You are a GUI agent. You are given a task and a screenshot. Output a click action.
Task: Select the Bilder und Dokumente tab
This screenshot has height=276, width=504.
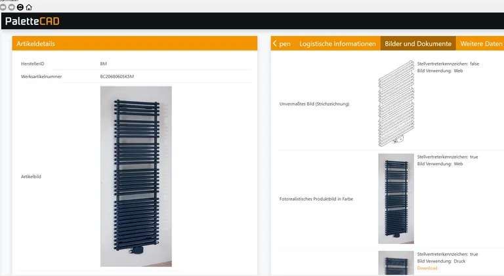pos(418,44)
